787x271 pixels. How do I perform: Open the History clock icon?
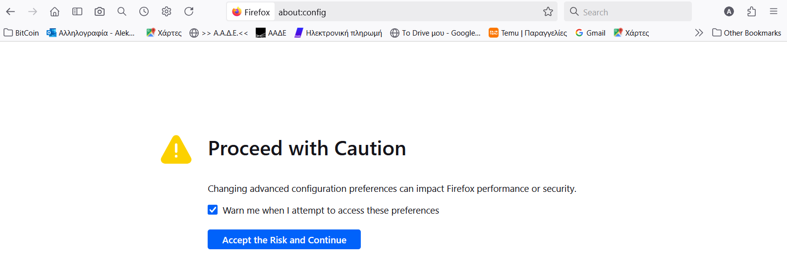(x=144, y=11)
